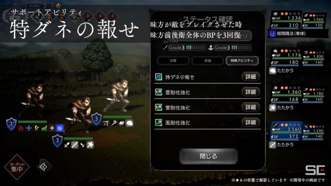
Task: Select the party member with HP 1,236
Action: [x=286, y=20]
